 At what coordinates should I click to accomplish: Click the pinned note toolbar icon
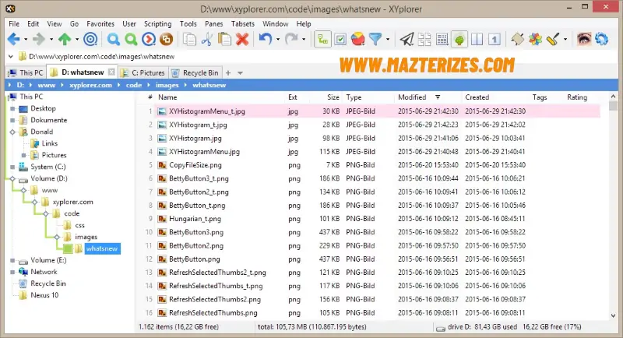[x=517, y=39]
